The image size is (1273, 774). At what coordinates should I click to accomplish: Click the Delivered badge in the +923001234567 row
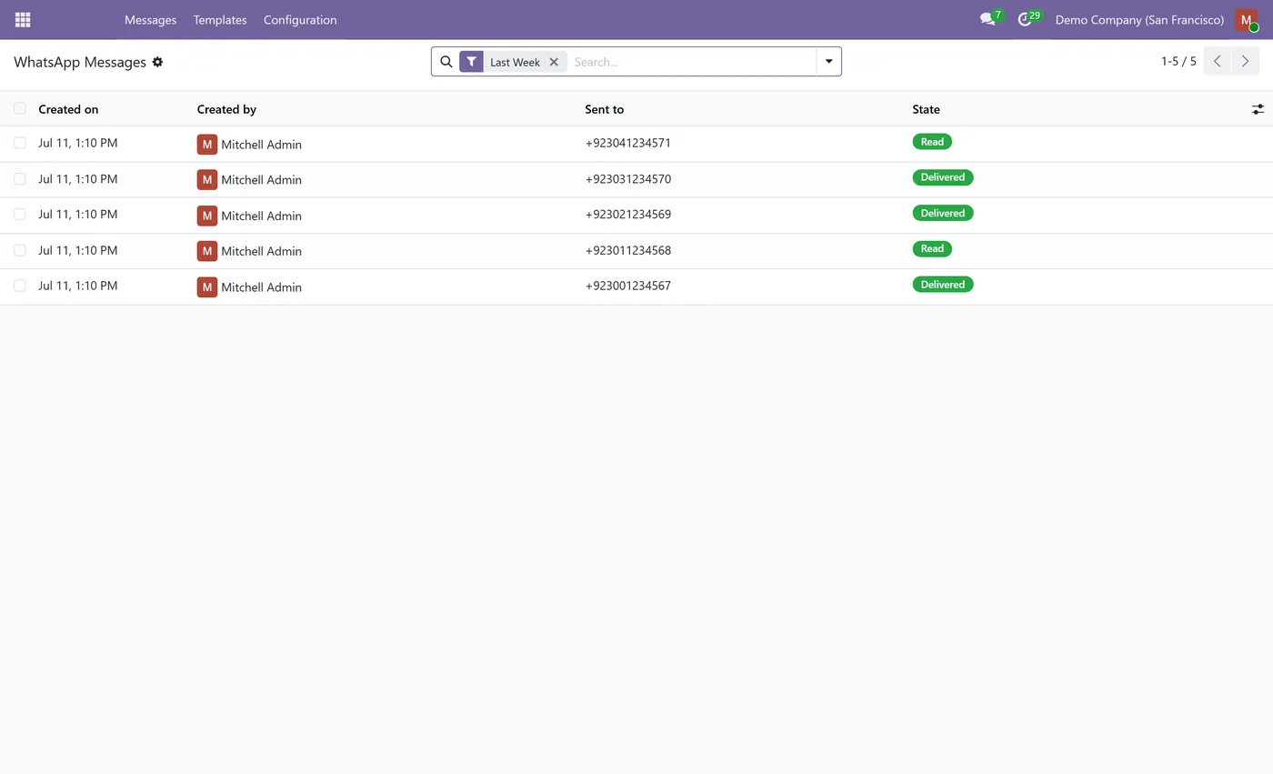(943, 285)
